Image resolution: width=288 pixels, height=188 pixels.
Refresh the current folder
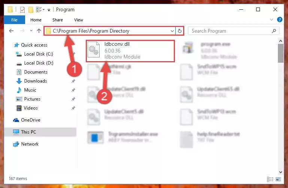[x=180, y=31]
